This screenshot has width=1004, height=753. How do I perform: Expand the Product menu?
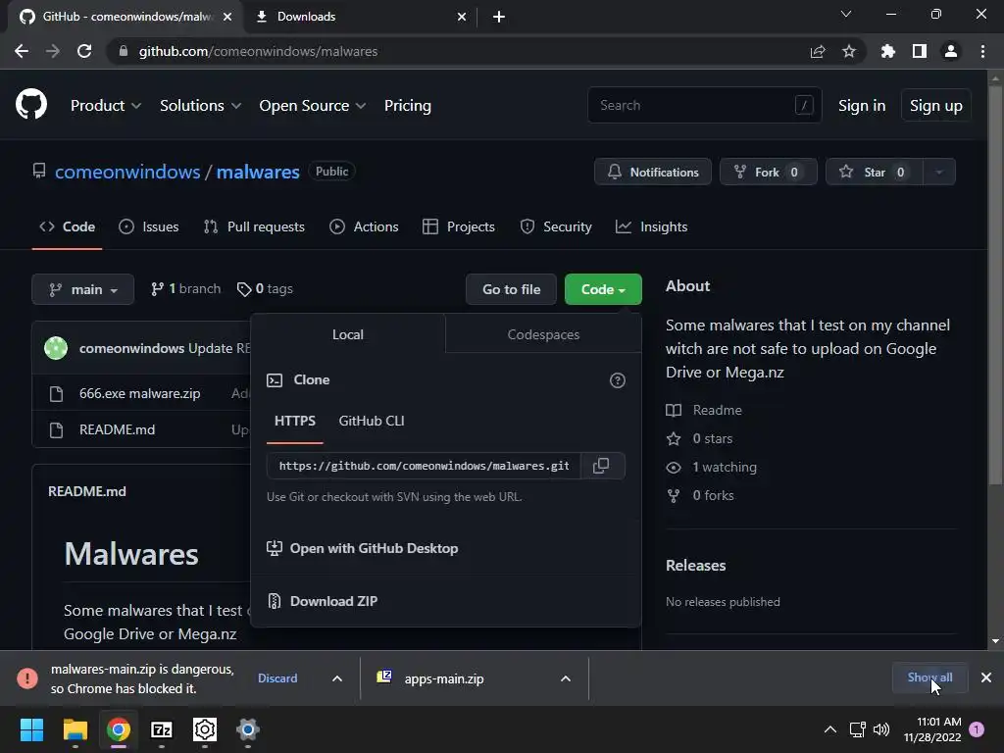106,106
